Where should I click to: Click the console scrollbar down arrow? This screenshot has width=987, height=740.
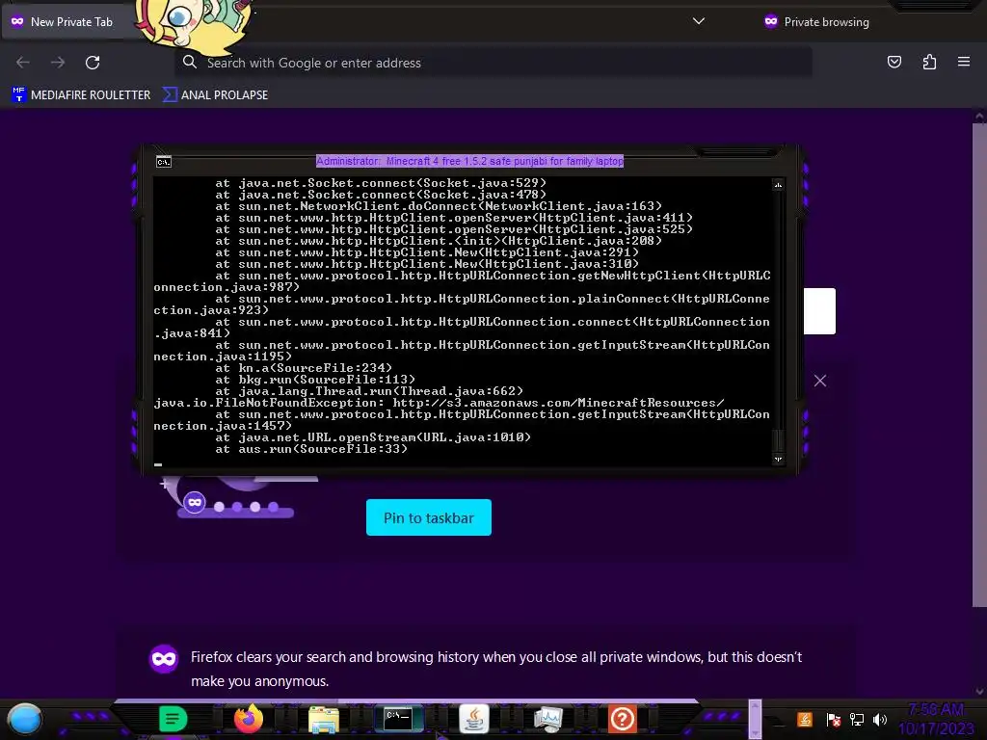click(778, 459)
